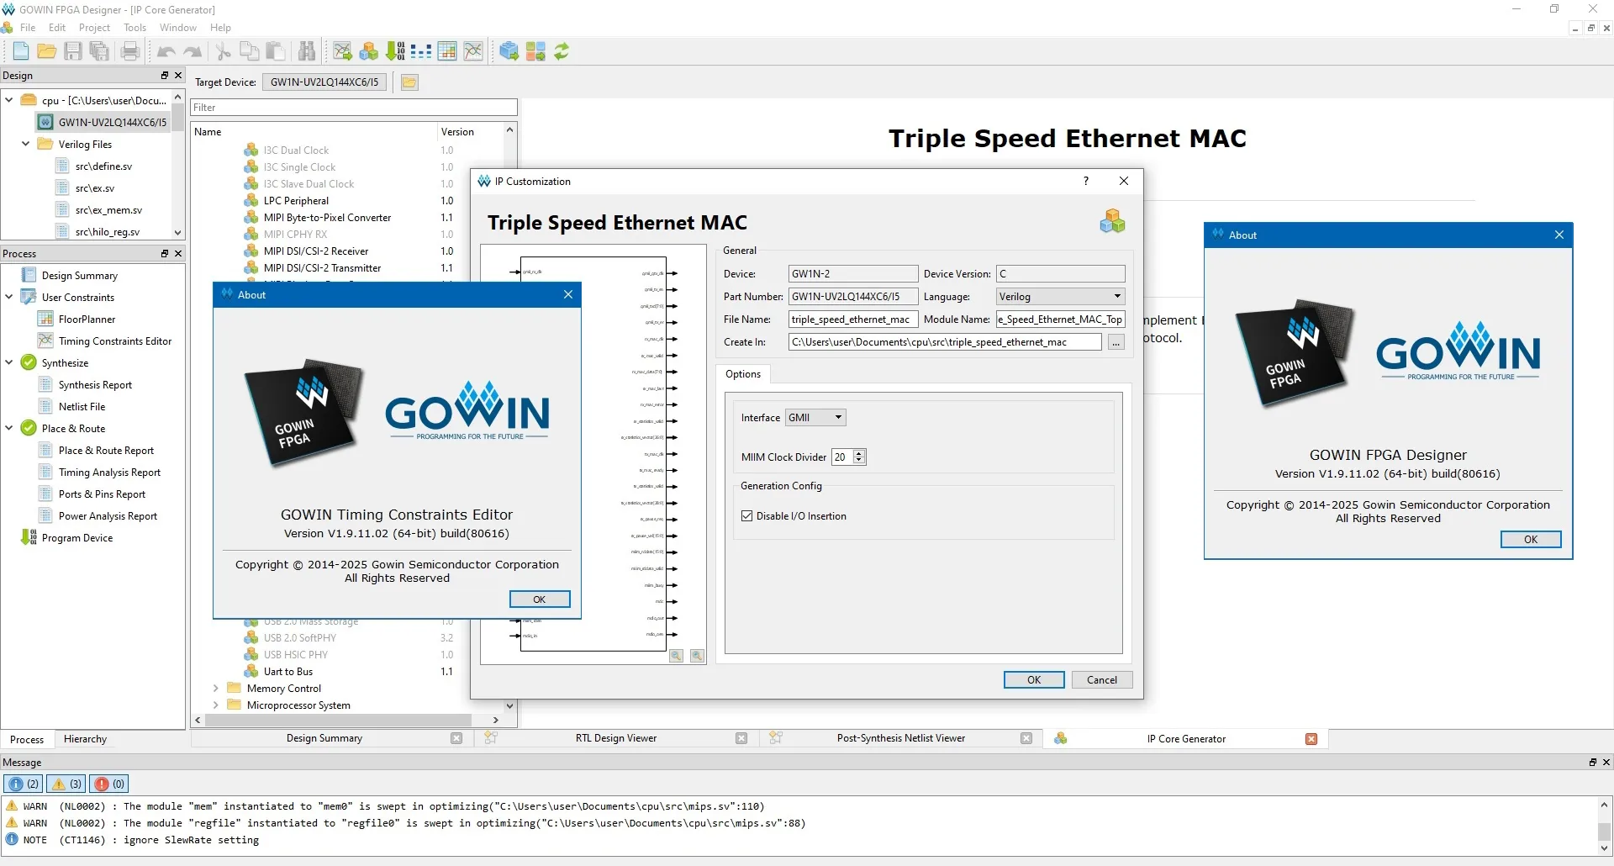This screenshot has height=866, width=1614.
Task: Click OK in IP Customization dialog
Action: pyautogui.click(x=1034, y=680)
